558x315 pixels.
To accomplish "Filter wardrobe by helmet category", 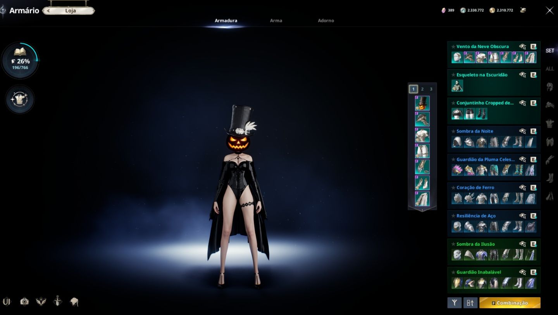I will point(549,87).
